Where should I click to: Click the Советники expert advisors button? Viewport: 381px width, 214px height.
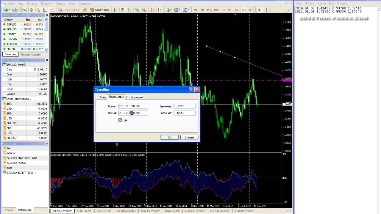[x=99, y=10]
